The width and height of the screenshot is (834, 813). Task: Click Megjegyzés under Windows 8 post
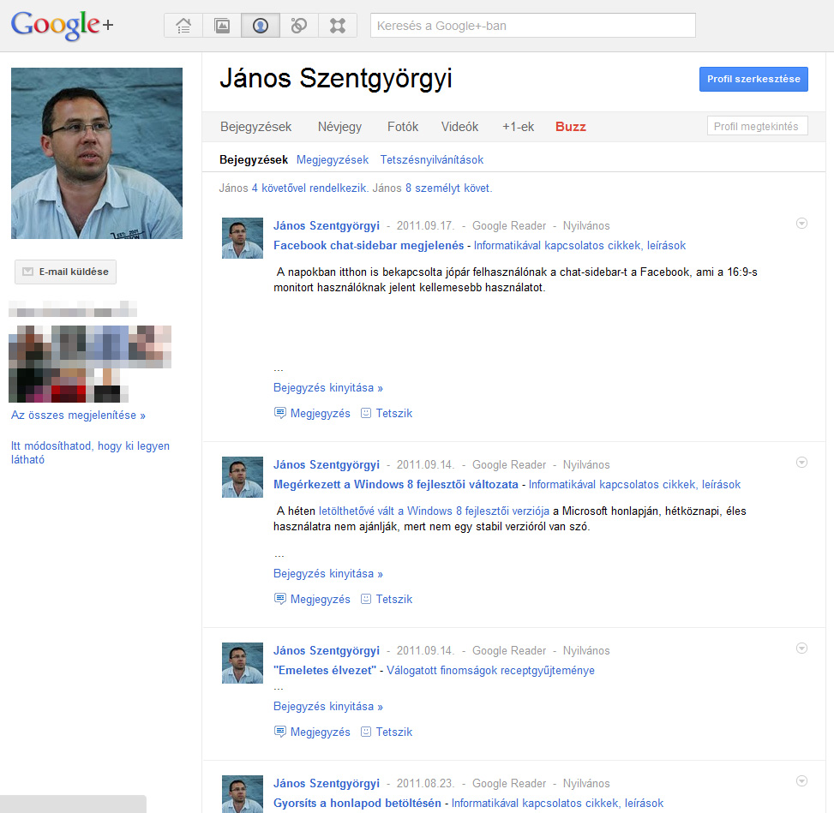[x=321, y=600]
